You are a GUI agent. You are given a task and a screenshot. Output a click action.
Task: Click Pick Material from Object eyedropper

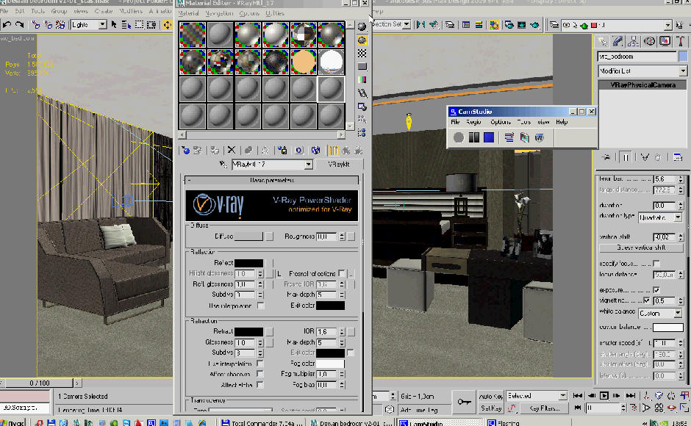tap(223, 165)
